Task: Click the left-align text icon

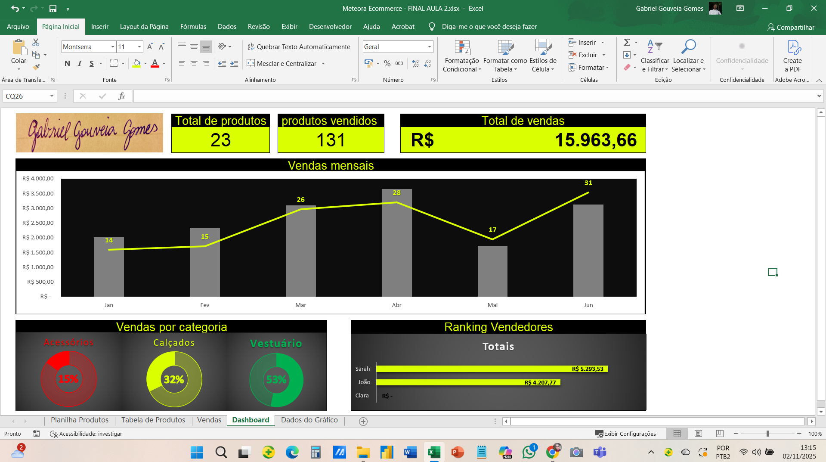Action: pos(182,63)
